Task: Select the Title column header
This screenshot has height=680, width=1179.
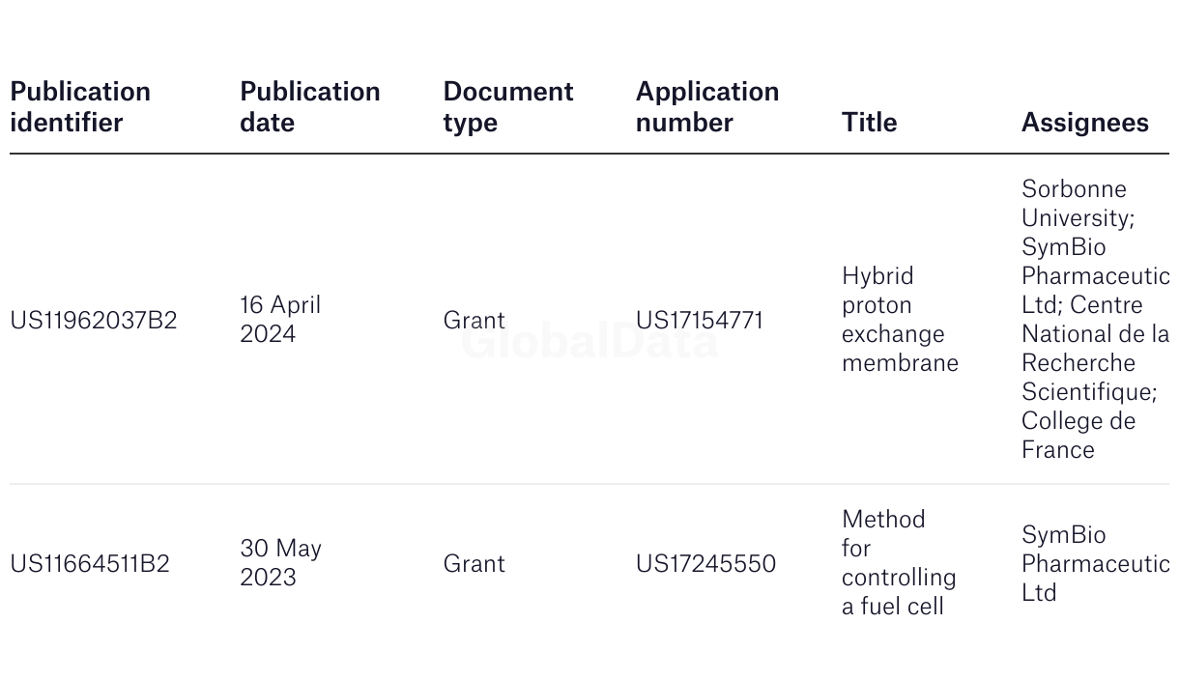Action: point(869,122)
